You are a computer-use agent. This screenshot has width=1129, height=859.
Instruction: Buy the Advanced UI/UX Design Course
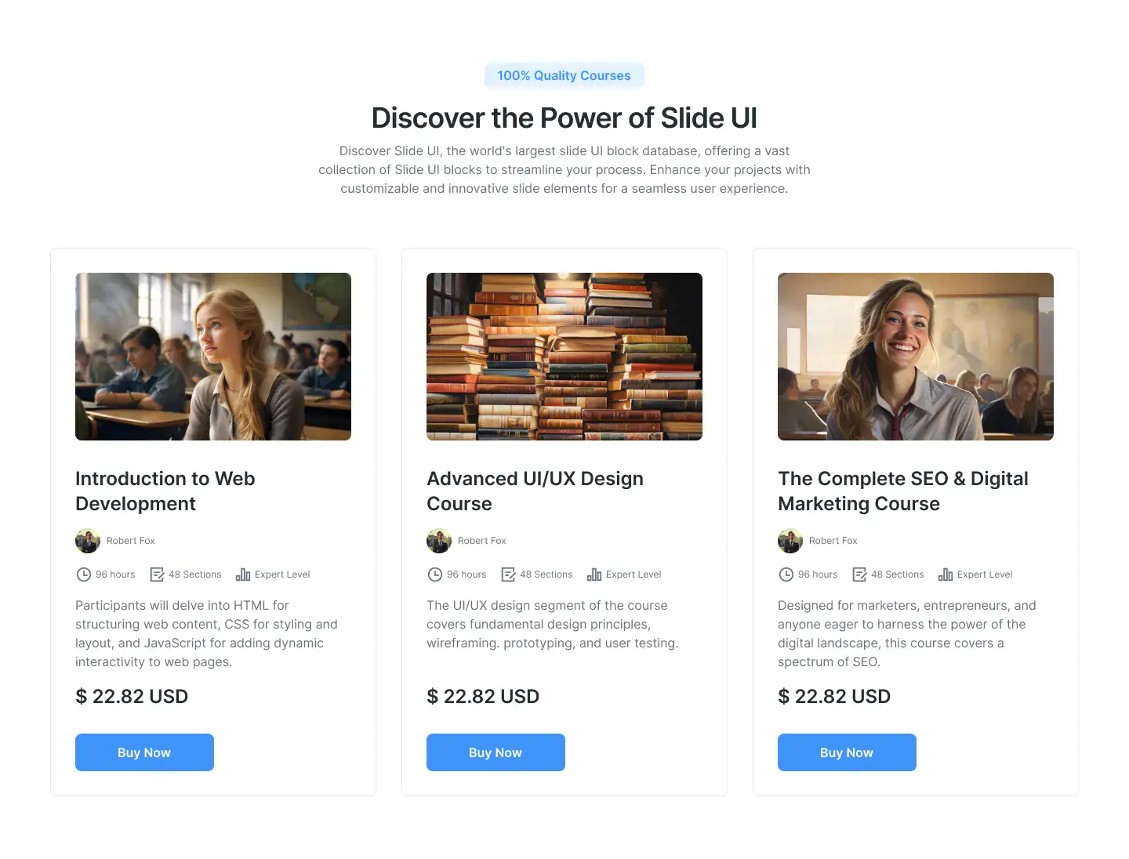pyautogui.click(x=496, y=752)
